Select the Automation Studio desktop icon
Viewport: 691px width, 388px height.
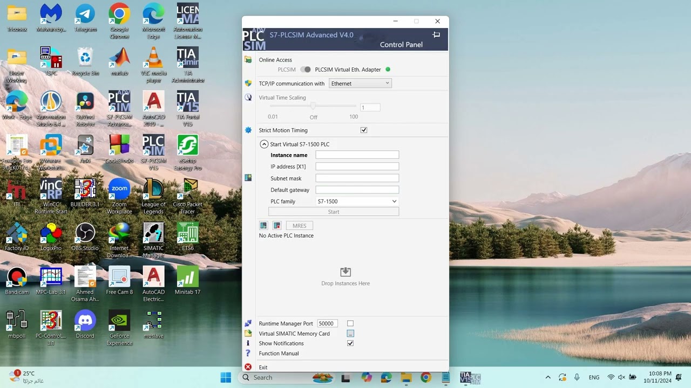coord(51,109)
